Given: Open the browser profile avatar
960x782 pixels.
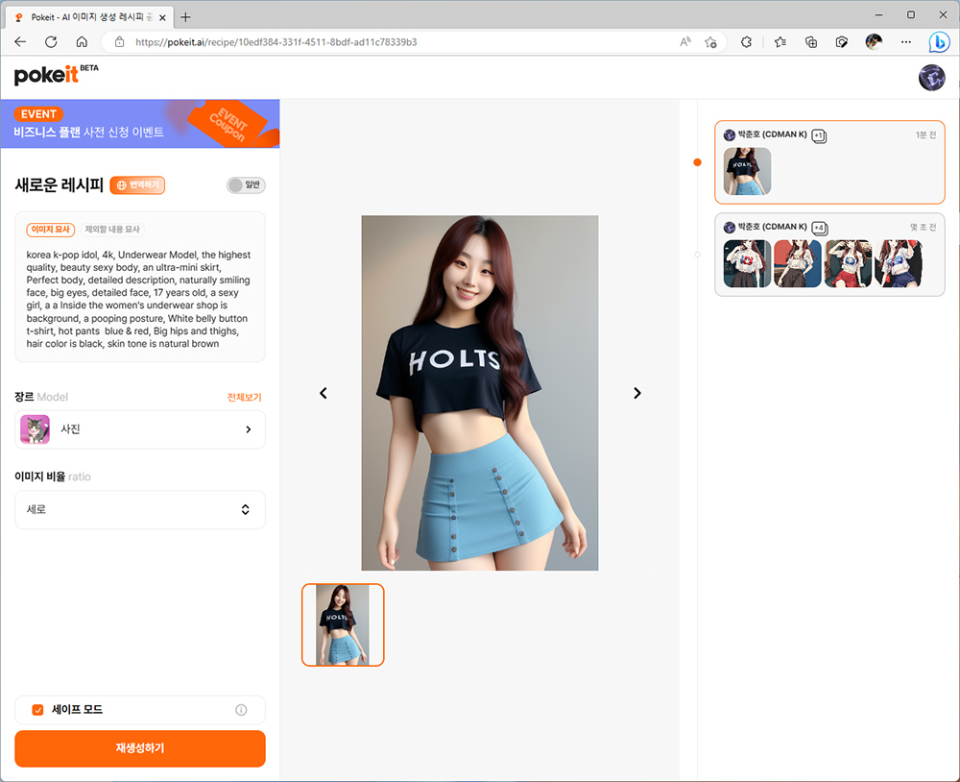Looking at the screenshot, I should [x=874, y=41].
